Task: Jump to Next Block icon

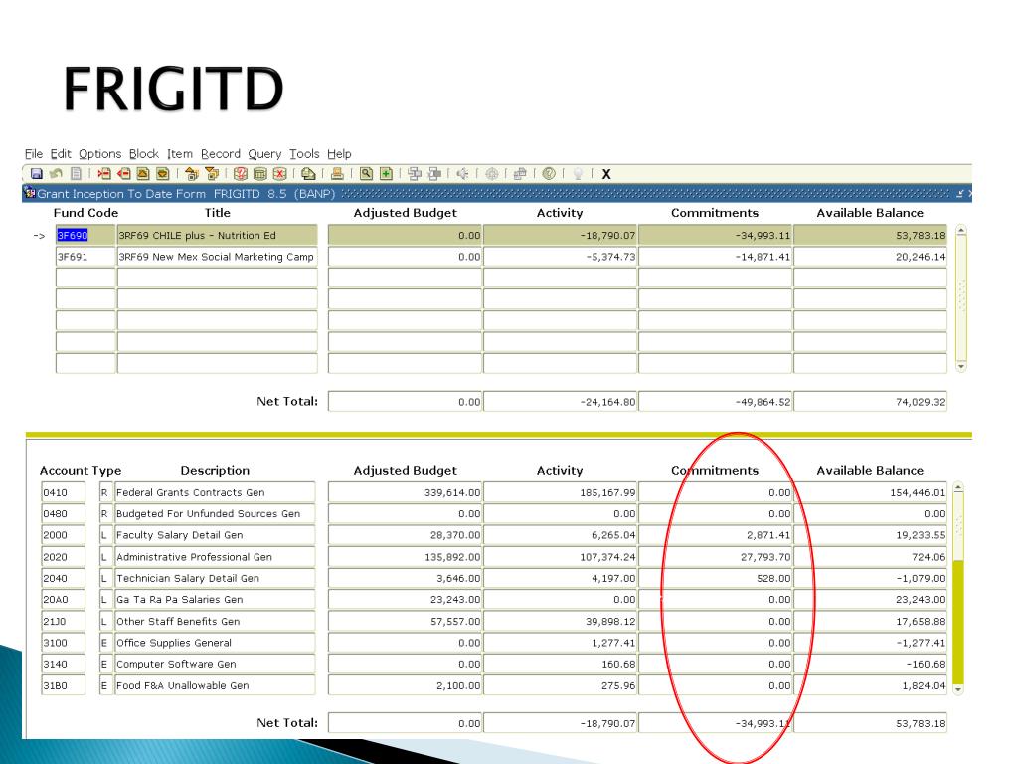Action: click(x=211, y=173)
